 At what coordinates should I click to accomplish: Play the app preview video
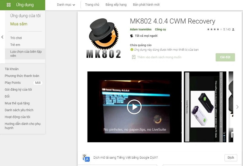134,107
